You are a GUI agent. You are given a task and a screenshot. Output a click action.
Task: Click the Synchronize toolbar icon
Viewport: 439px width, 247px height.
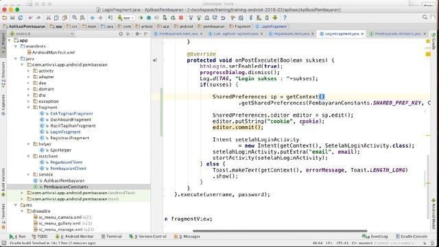click(x=21, y=18)
